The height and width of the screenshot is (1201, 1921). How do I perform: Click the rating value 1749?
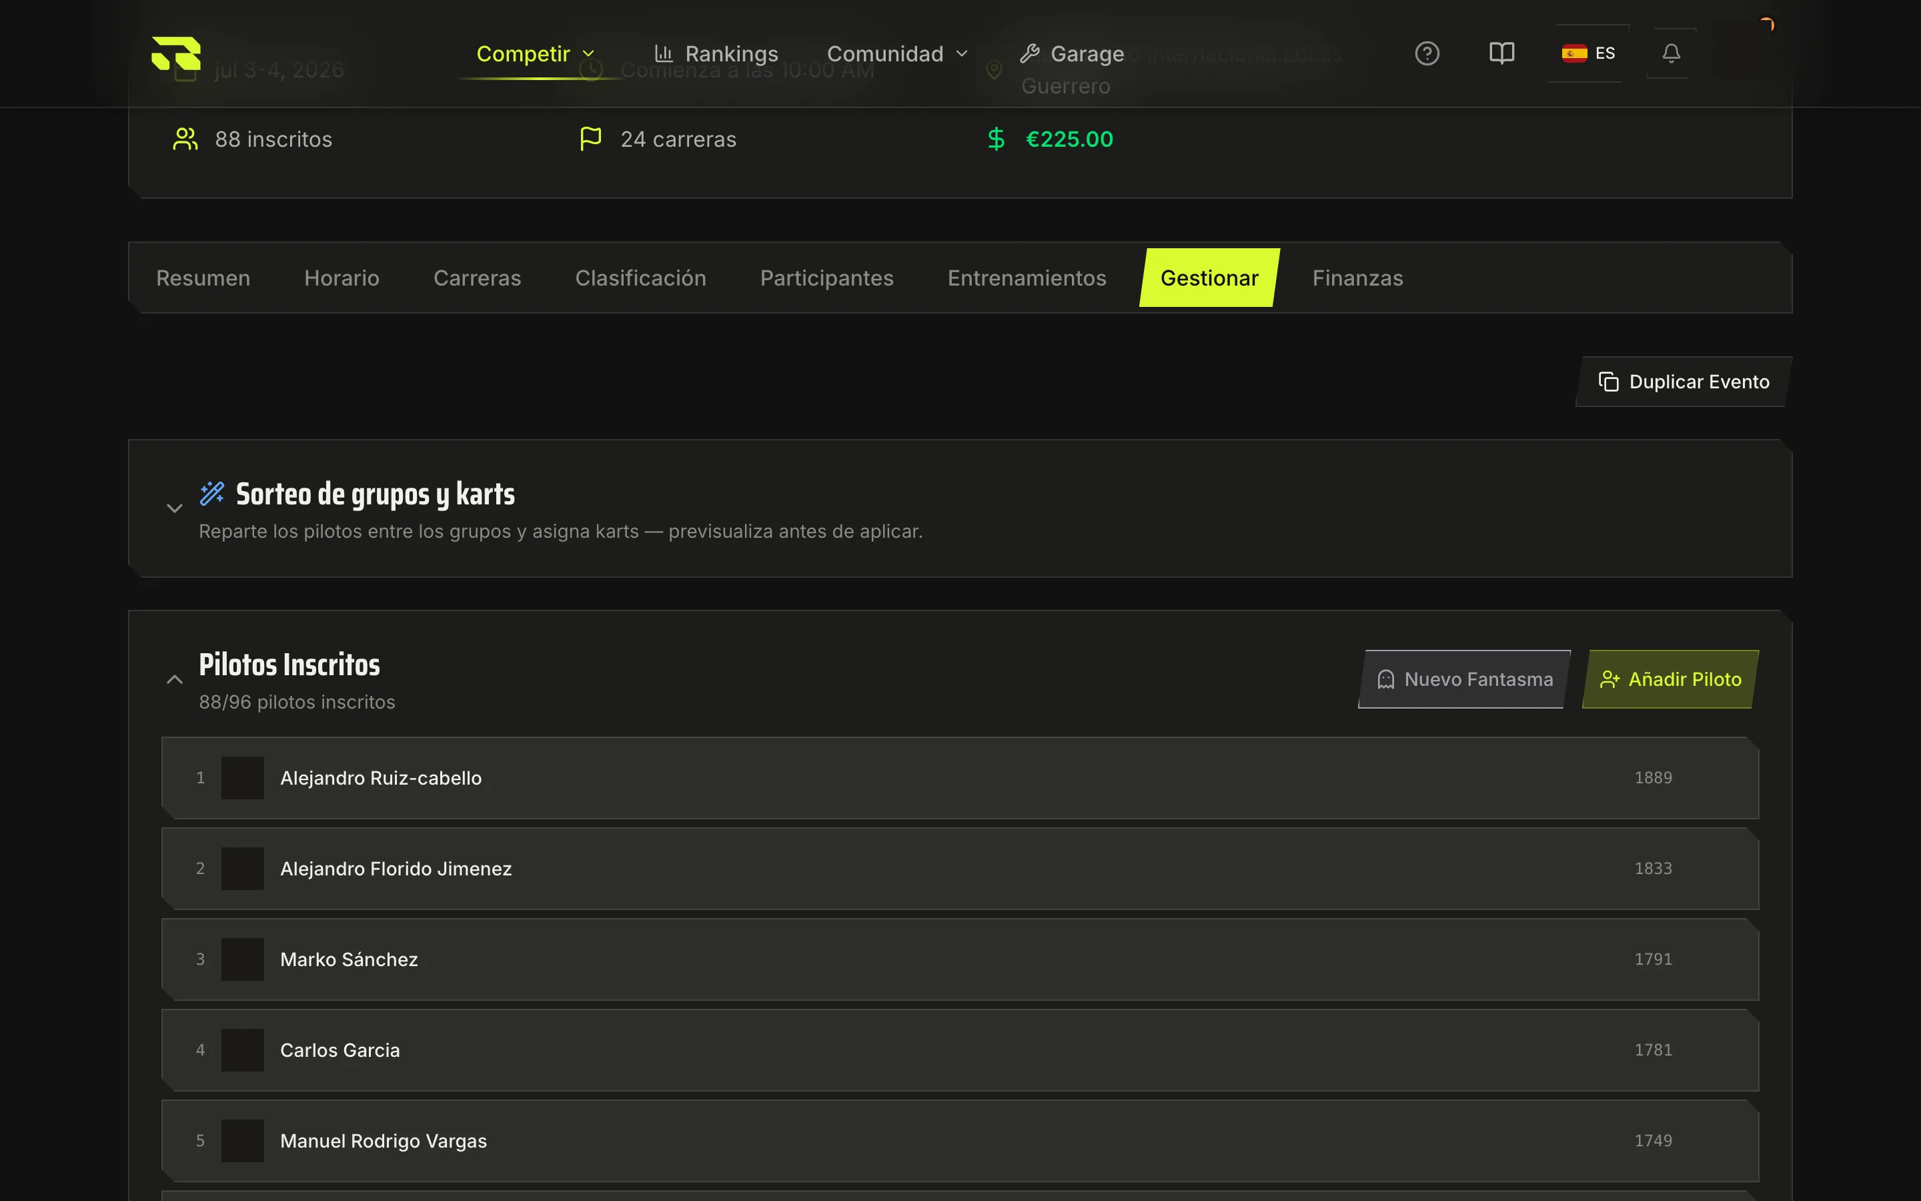(1654, 1141)
